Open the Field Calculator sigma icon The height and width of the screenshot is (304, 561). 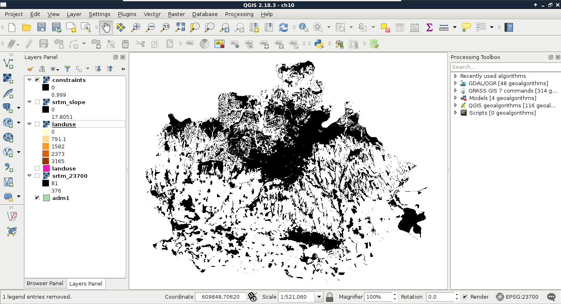[429, 27]
